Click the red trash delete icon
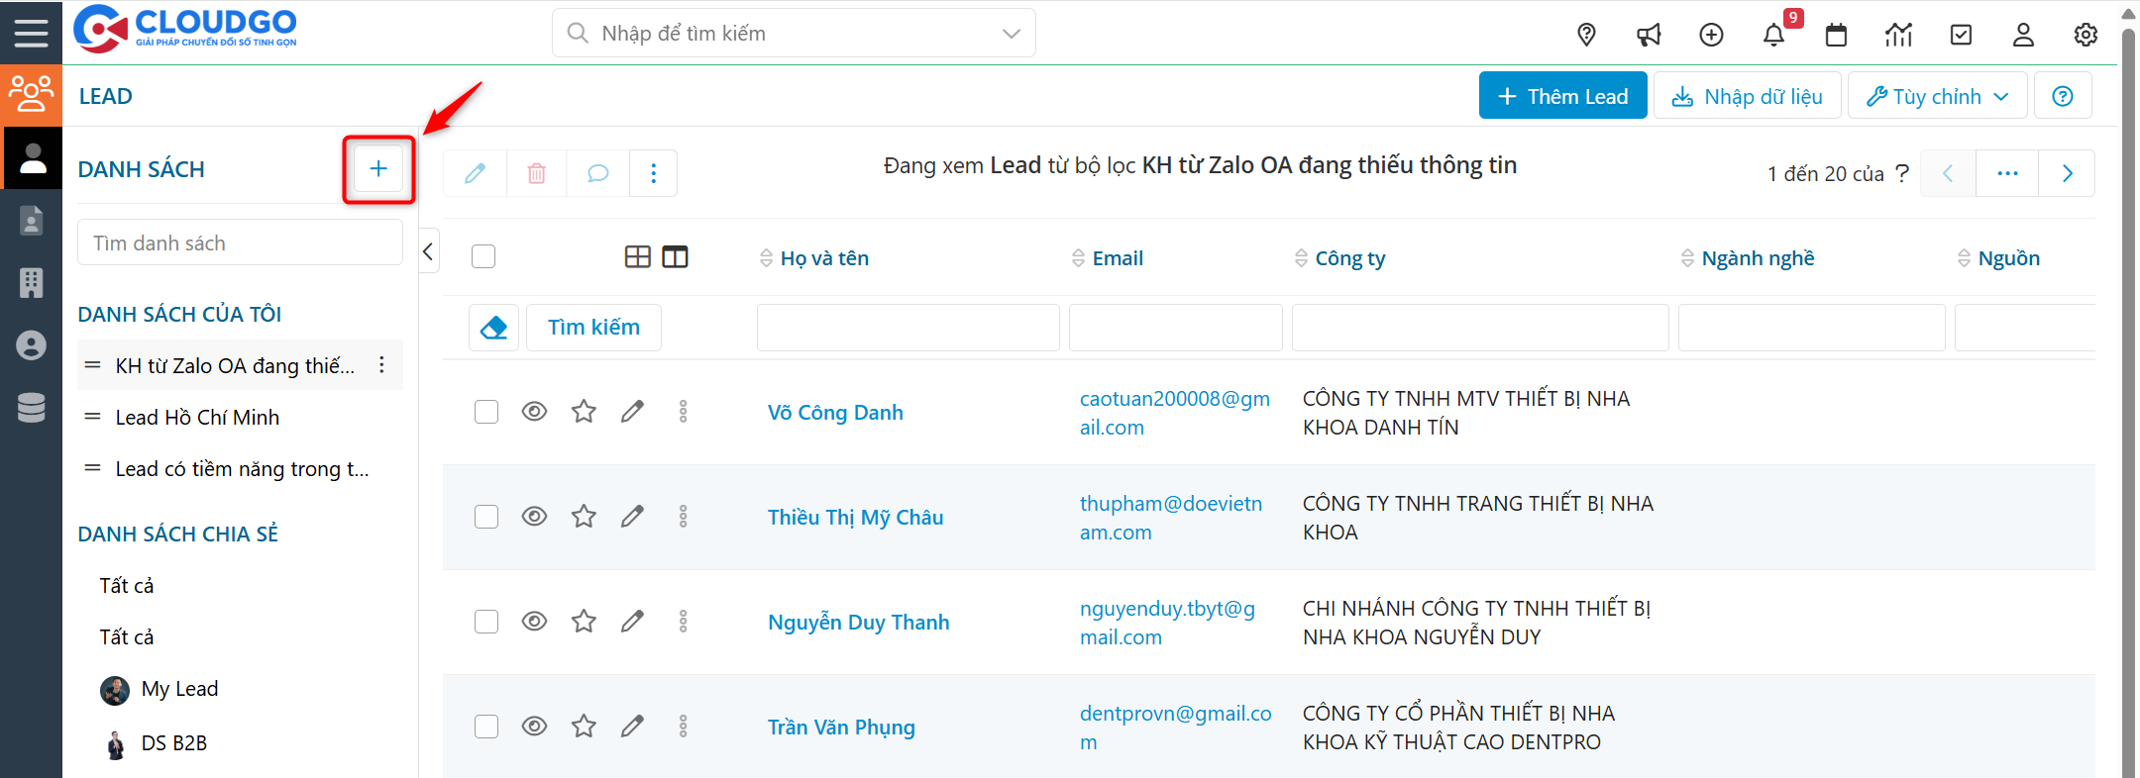Screen dimensions: 2140x778 536,173
